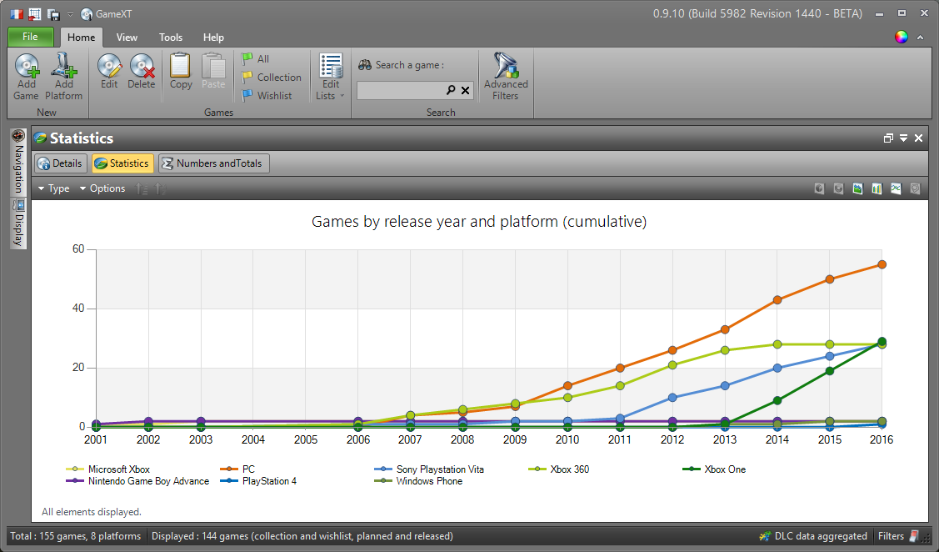Screen dimensions: 939x552
Task: Click the Edit game icon
Action: (x=109, y=65)
